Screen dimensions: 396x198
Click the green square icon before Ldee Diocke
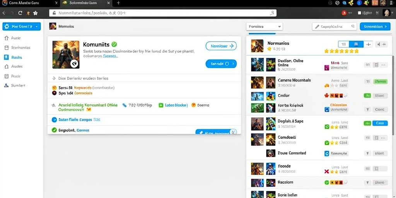click(x=160, y=105)
